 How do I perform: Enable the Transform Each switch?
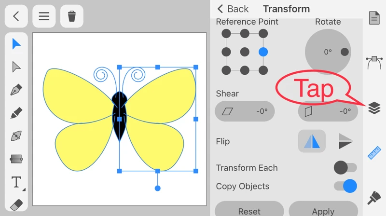coord(345,168)
